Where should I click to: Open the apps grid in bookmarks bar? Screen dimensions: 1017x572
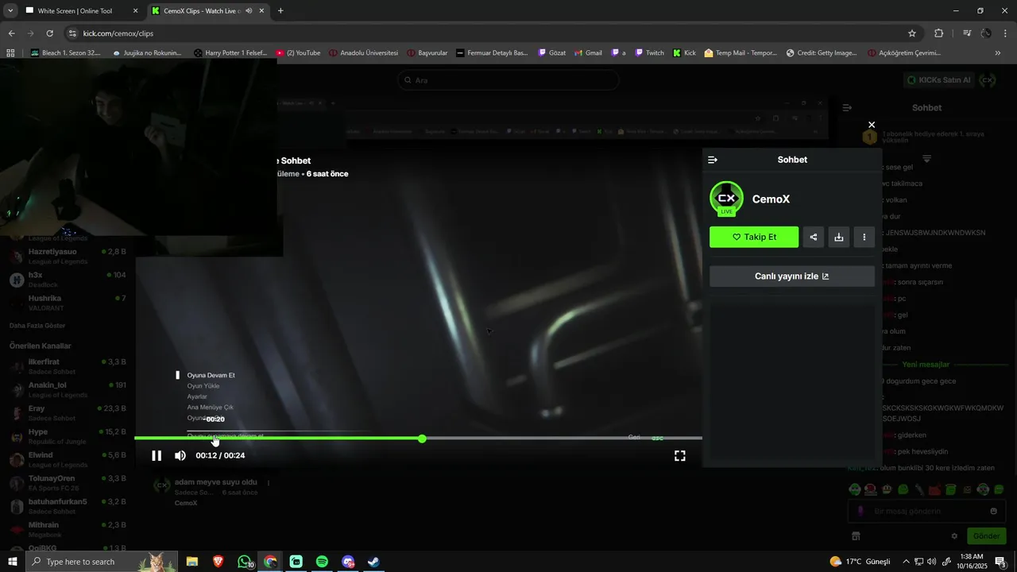pos(10,53)
